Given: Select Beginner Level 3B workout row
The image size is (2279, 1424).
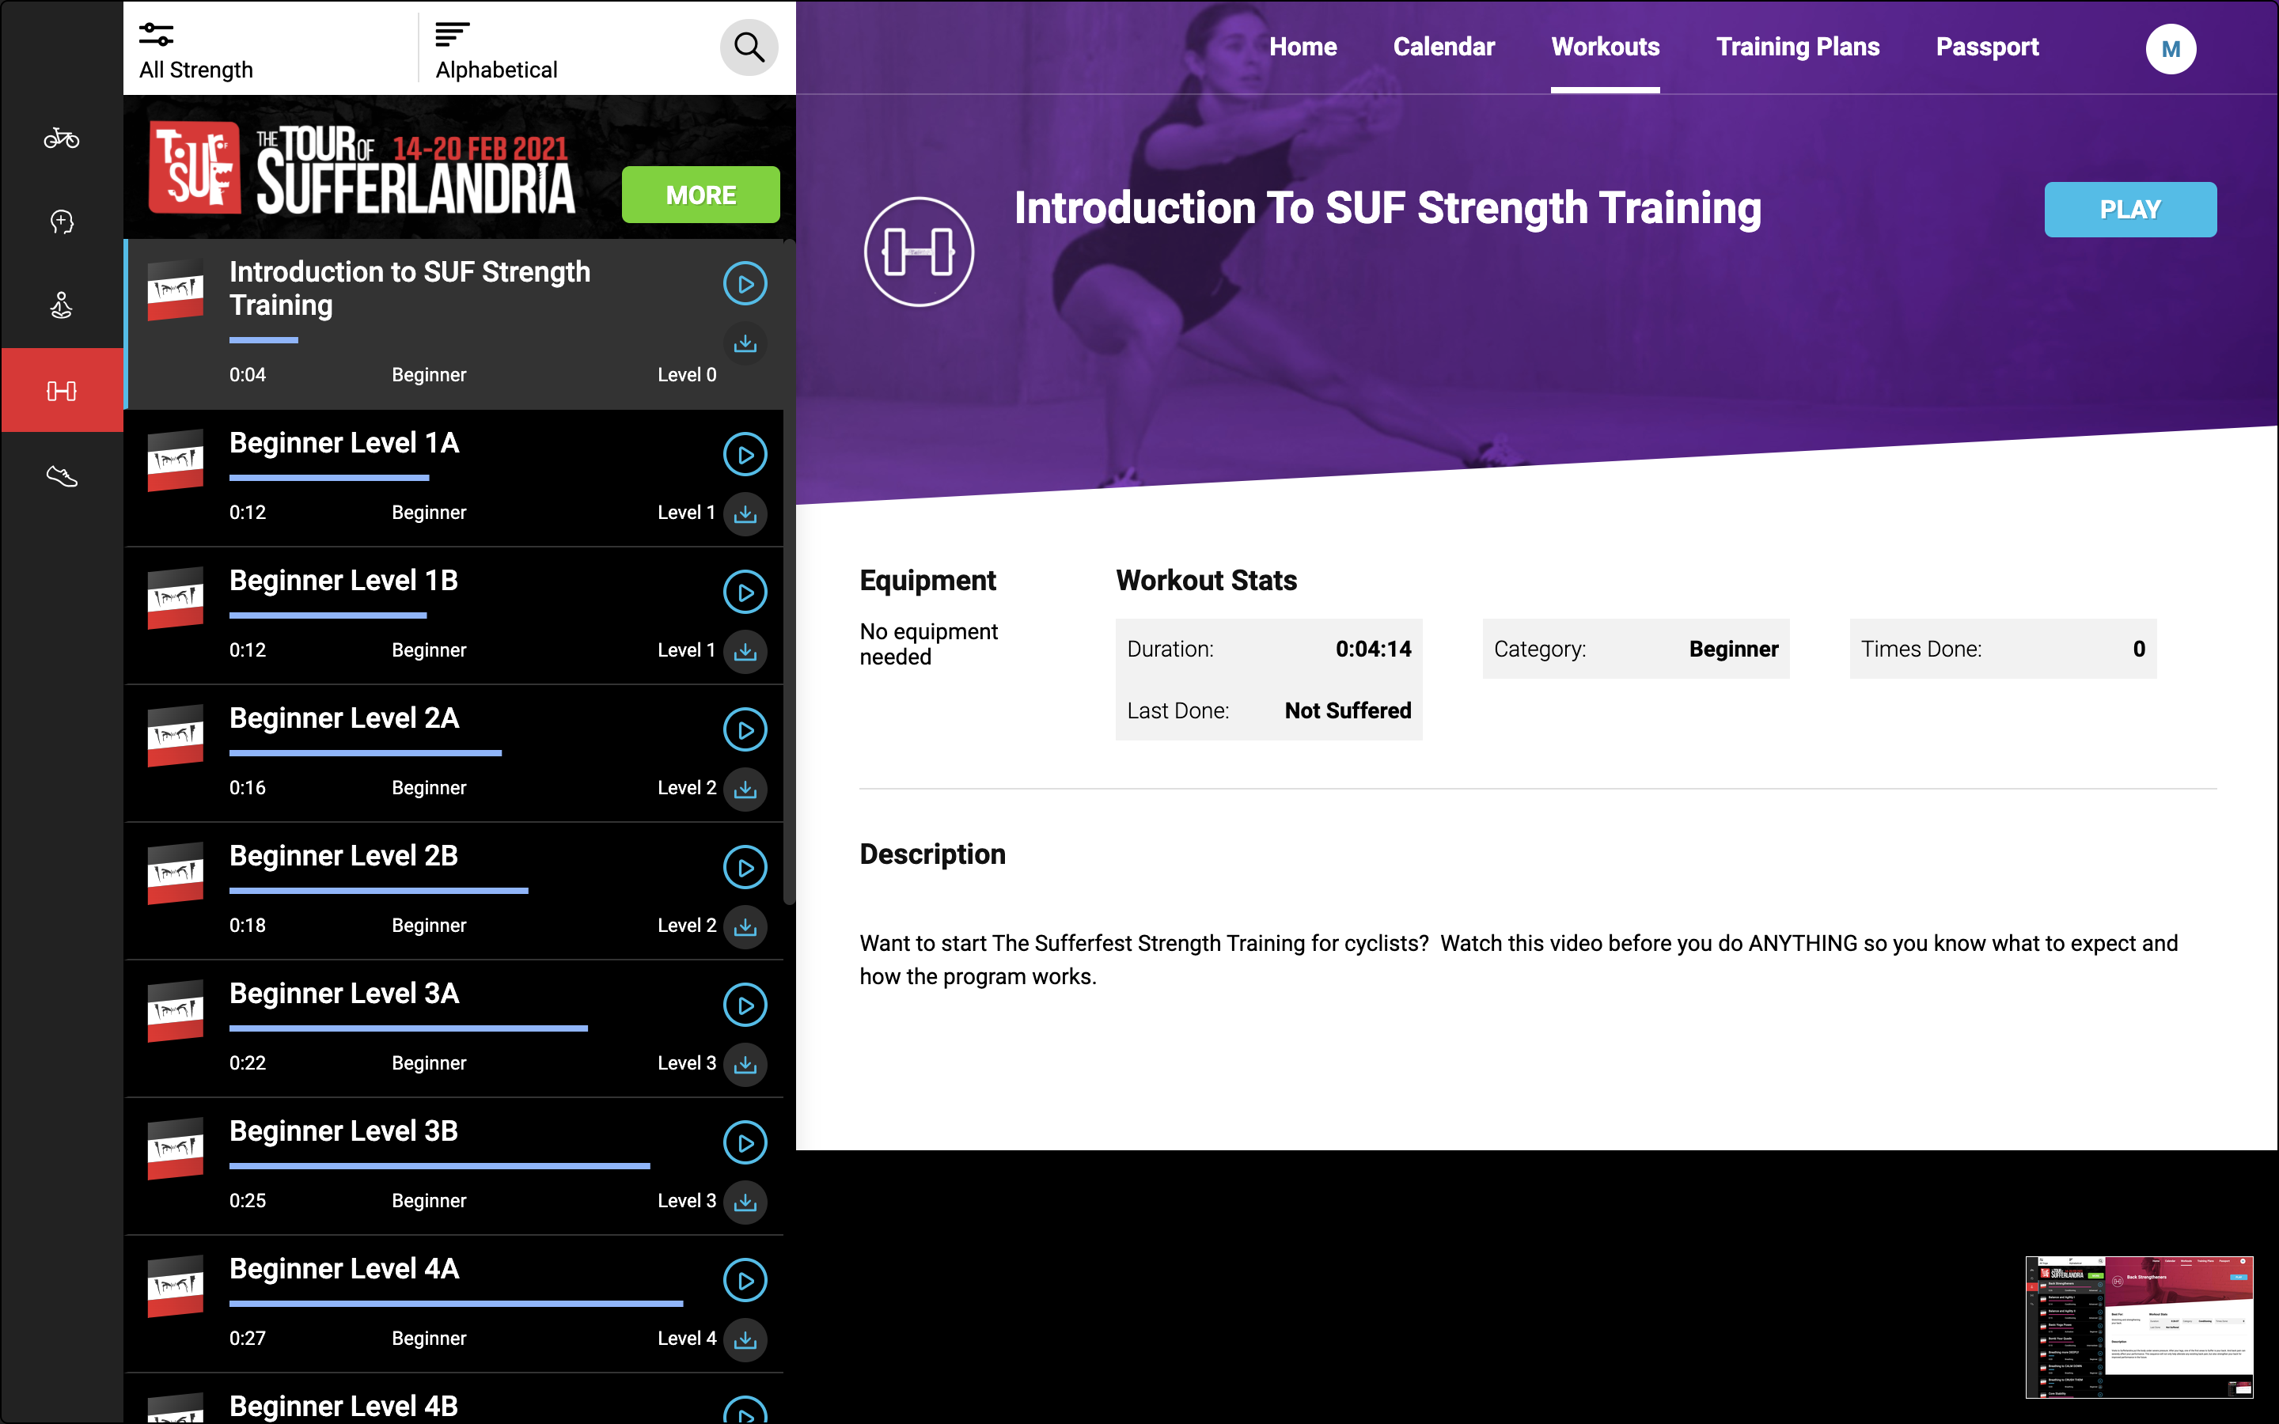Looking at the screenshot, I should pyautogui.click(x=454, y=1166).
